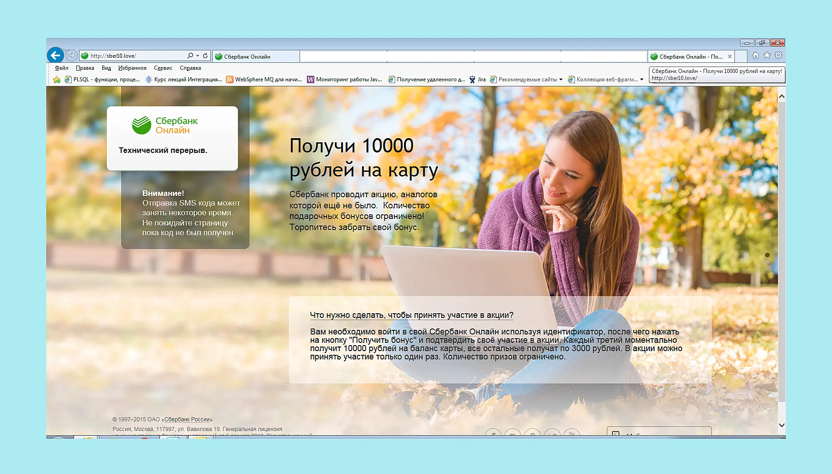Click the search magnifier in address bar
The height and width of the screenshot is (474, 832).
coord(190,55)
